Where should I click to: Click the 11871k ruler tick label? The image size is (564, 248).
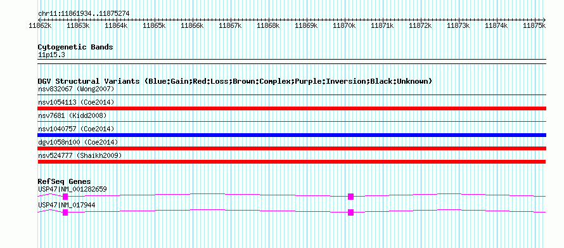click(382, 25)
